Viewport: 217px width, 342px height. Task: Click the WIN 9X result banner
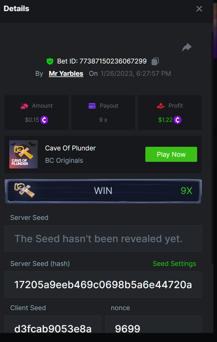(103, 191)
